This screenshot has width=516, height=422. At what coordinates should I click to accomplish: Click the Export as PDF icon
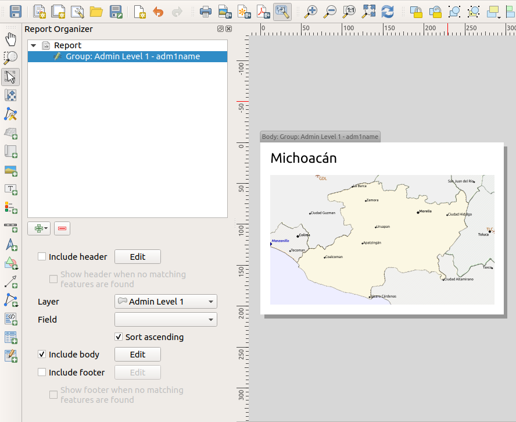[x=264, y=11]
